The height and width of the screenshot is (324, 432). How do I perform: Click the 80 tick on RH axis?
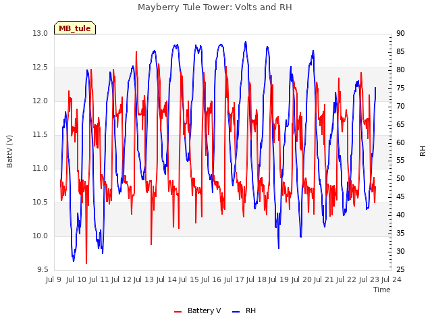pyautogui.click(x=400, y=70)
